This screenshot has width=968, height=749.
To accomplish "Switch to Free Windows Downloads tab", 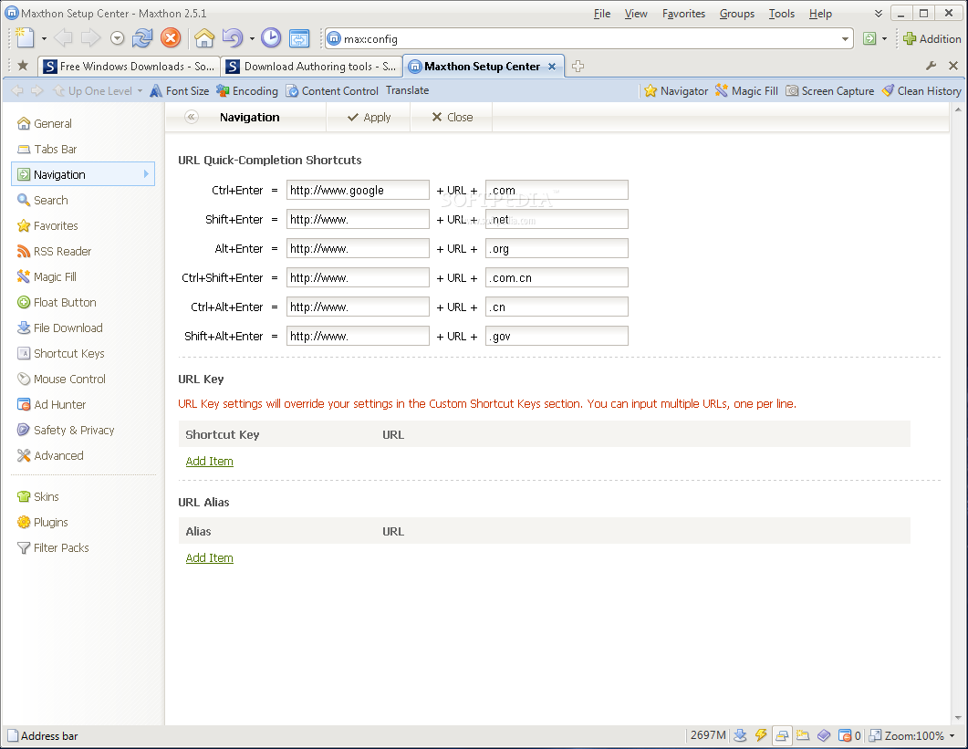I will click(x=129, y=66).
